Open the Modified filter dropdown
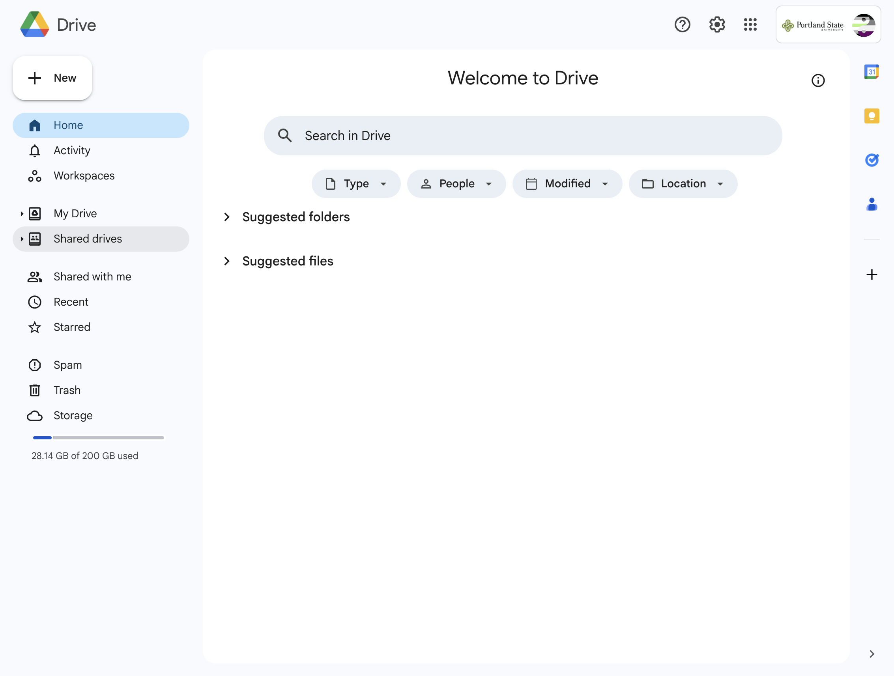This screenshot has height=676, width=894. [567, 184]
